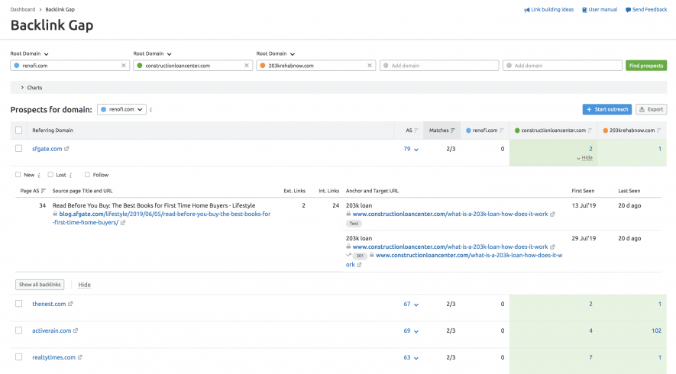Clear the 203krehabnow.com domain field

(370, 66)
